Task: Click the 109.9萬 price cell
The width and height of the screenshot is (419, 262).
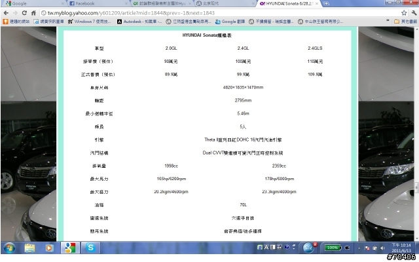Action: point(315,74)
